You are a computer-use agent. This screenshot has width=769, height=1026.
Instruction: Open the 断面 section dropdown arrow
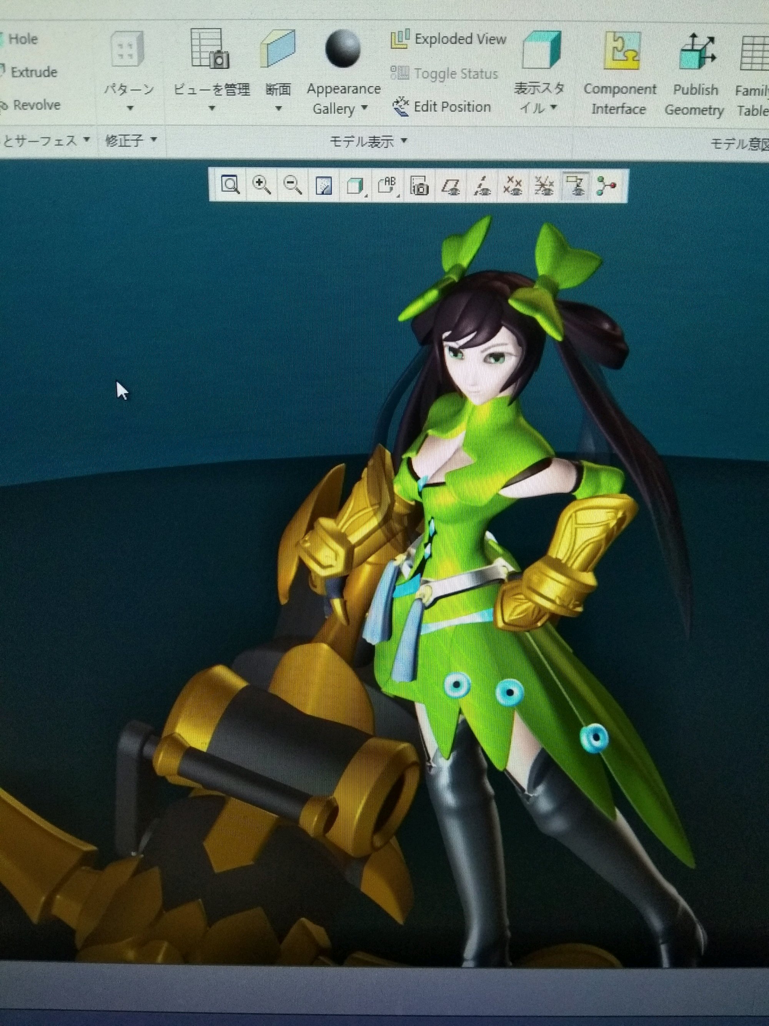tap(279, 108)
